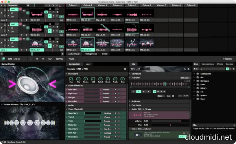Click the Twitch dashboard knob

[x=100, y=79]
